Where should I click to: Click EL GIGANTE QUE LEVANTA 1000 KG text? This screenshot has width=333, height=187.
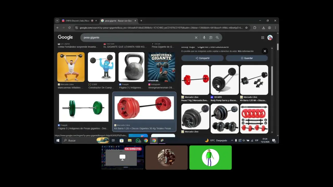[x=125, y=47]
